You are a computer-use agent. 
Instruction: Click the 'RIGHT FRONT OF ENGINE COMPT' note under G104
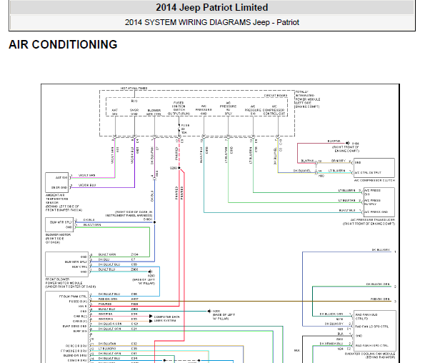[346, 149]
